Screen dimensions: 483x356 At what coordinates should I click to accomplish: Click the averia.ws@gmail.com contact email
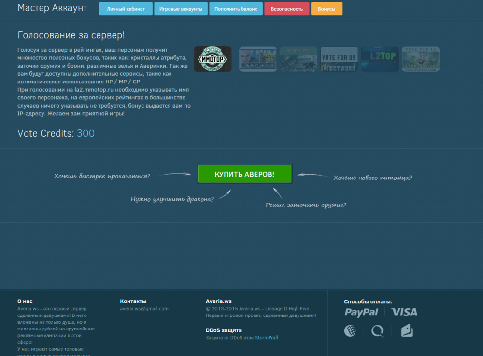point(144,309)
